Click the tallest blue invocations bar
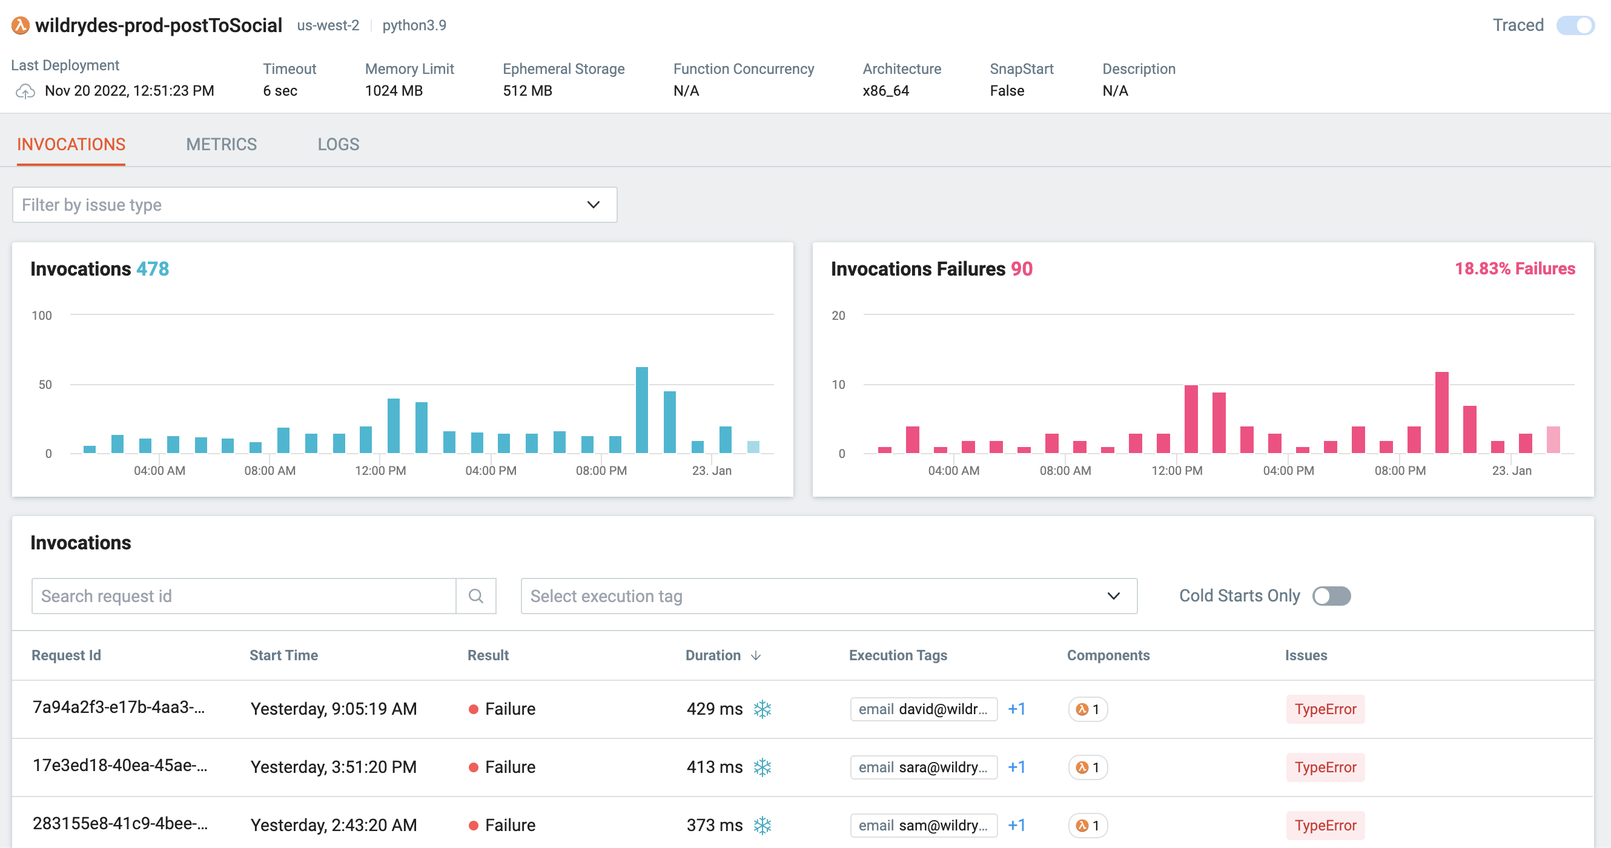The width and height of the screenshot is (1611, 848). click(641, 409)
